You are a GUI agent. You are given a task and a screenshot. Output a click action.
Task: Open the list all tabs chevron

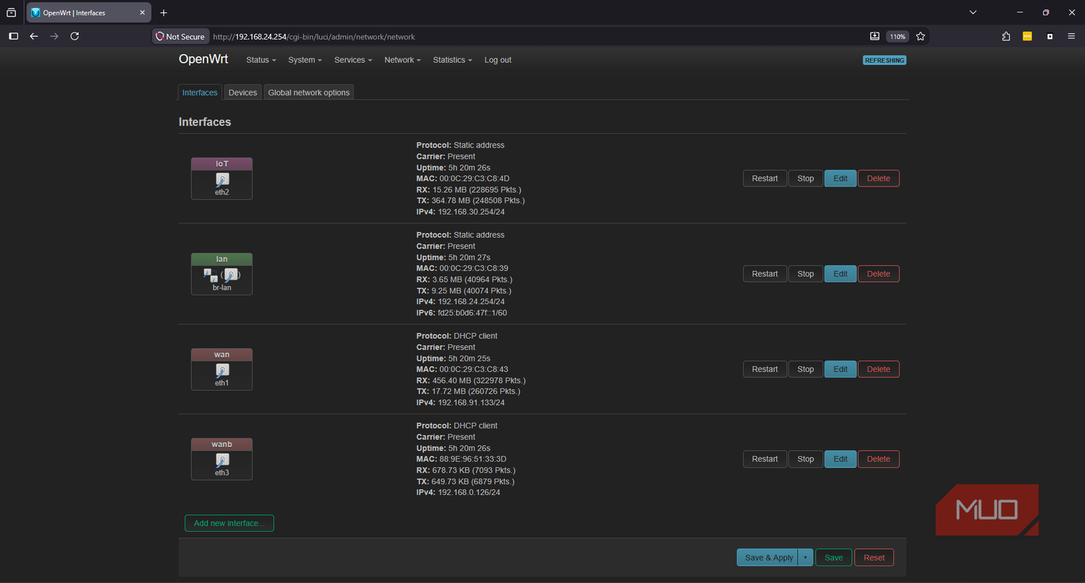(974, 13)
